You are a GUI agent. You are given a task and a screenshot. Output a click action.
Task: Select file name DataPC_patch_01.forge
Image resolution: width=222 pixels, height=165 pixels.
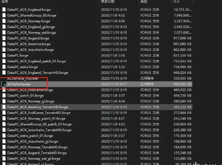pos(25,96)
